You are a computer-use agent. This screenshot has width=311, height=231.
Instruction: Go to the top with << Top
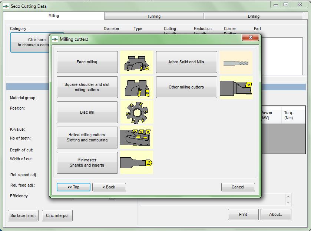click(x=73, y=187)
